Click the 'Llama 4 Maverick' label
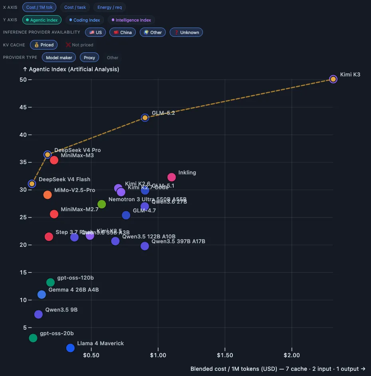371x376 pixels. 101,343
